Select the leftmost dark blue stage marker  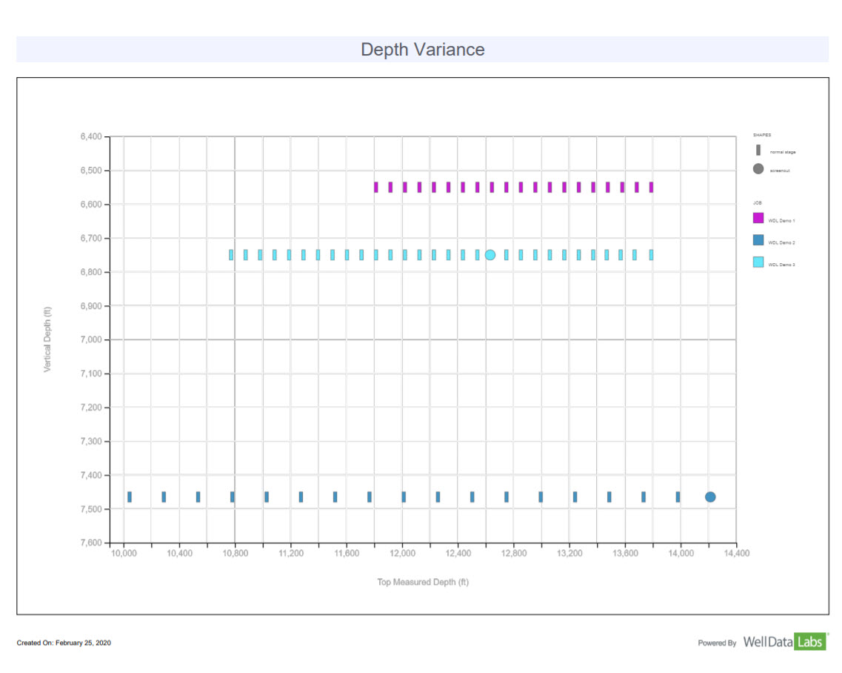[130, 497]
